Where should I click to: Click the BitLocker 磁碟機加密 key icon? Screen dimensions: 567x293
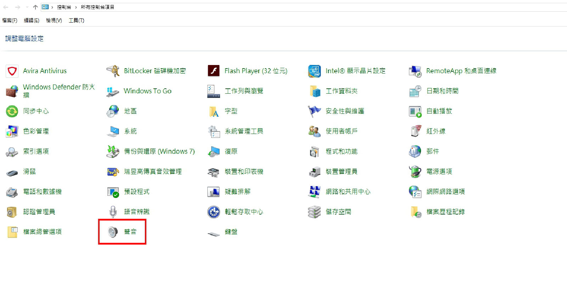[113, 71]
